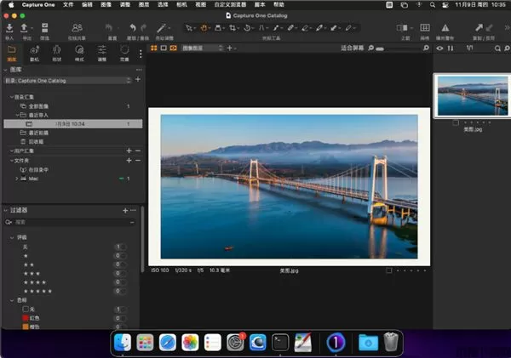Open the Capture One Catalog dropdown

[66, 80]
